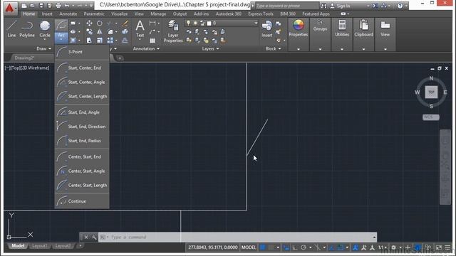
Task: Select the Copy tool icon
Action: (x=89, y=32)
